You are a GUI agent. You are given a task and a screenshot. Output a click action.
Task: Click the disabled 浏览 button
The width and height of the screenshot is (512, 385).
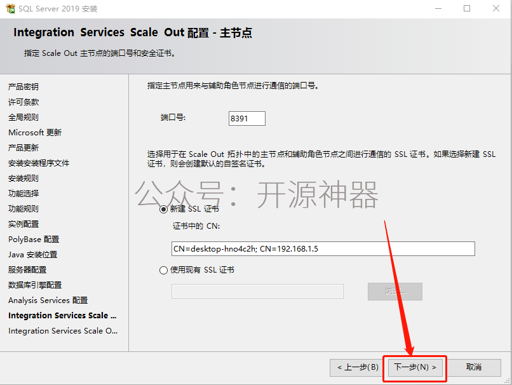click(395, 291)
